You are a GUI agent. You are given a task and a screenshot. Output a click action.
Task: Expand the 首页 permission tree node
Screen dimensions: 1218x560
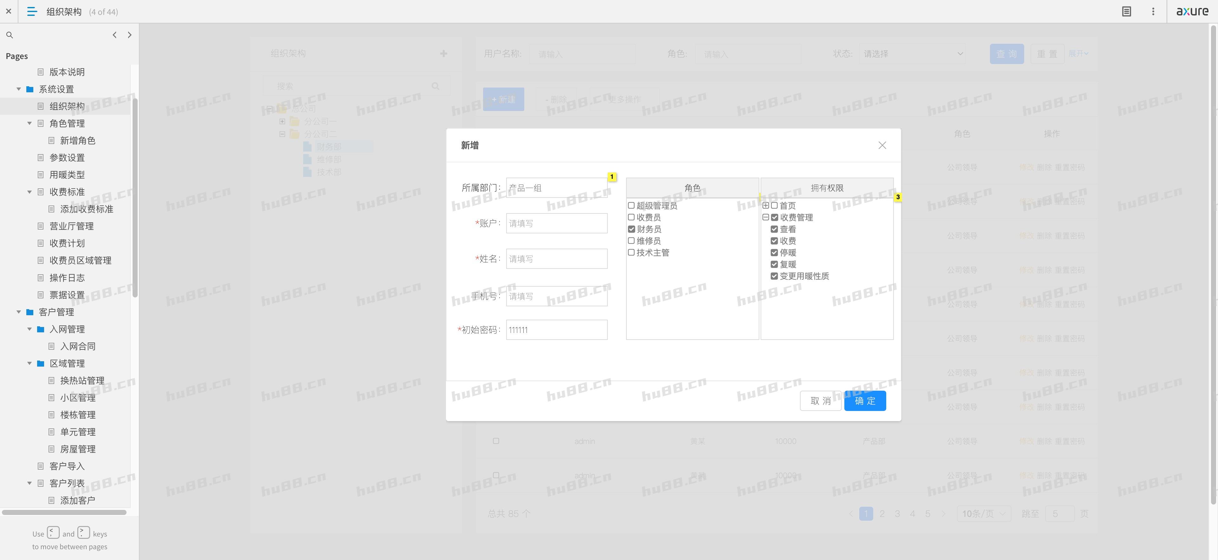point(765,205)
